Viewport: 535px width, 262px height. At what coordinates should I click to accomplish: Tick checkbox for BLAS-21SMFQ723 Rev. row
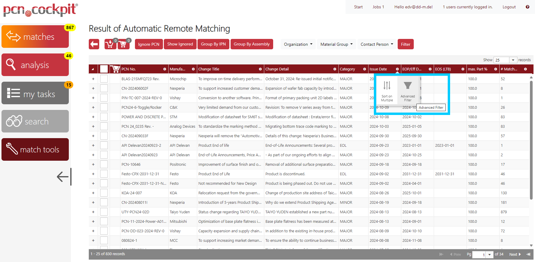pyautogui.click(x=104, y=79)
